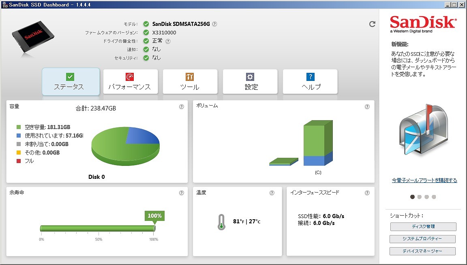Open ディスク管理 shortcut
Viewport: 467px width, 265px height.
423,227
